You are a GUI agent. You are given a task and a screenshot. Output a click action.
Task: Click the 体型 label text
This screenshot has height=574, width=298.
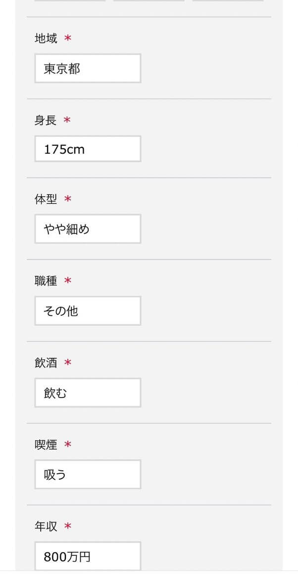click(x=46, y=199)
